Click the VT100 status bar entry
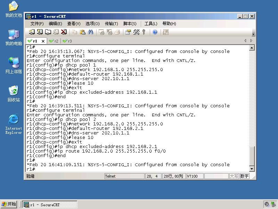This screenshot has height=209, width=278. pyautogui.click(x=195, y=176)
